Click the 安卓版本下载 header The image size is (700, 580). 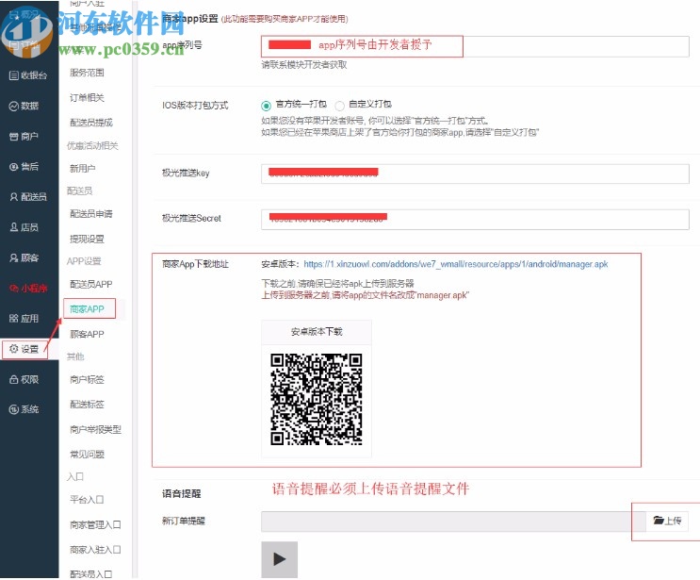click(317, 332)
